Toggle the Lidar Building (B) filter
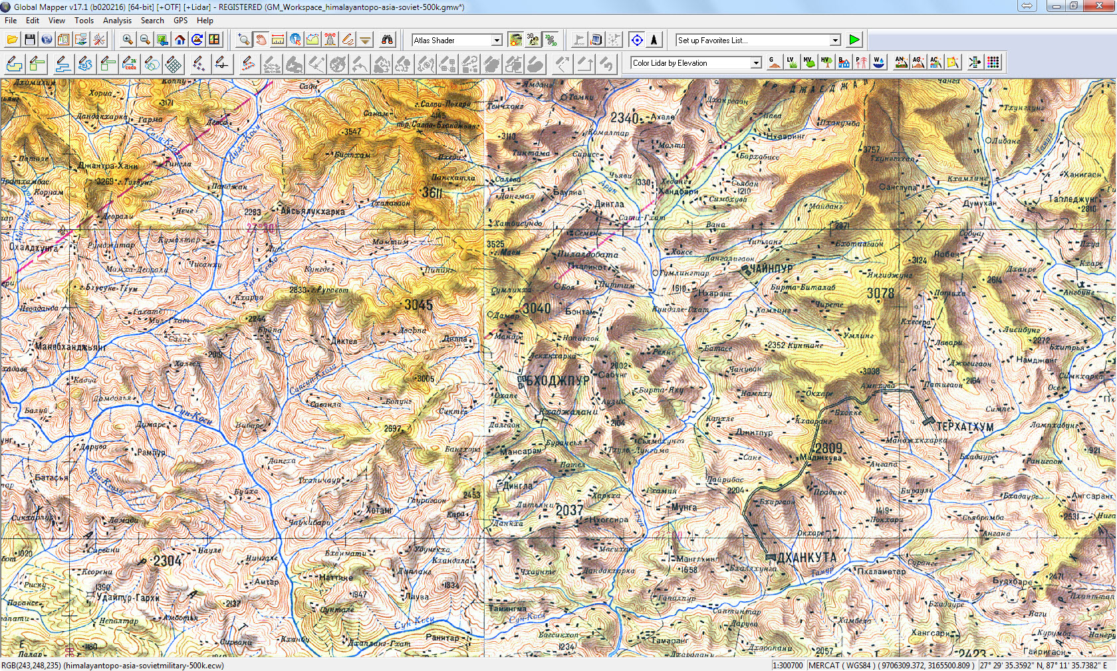 [844, 63]
